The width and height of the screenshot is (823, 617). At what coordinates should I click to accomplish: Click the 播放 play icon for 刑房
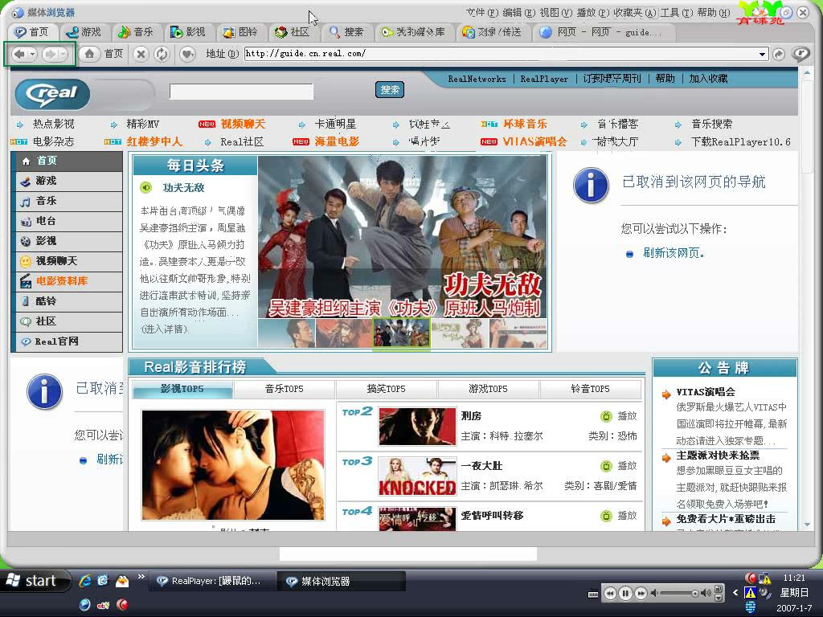[x=606, y=416]
